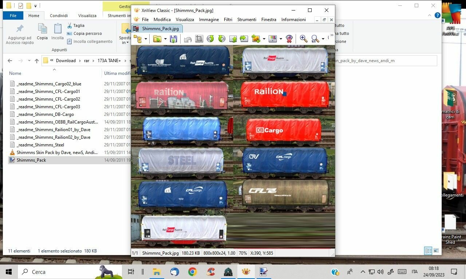Image resolution: width=466 pixels, height=279 pixels.
Task: Open the Informazioni menu
Action: pos(293,20)
